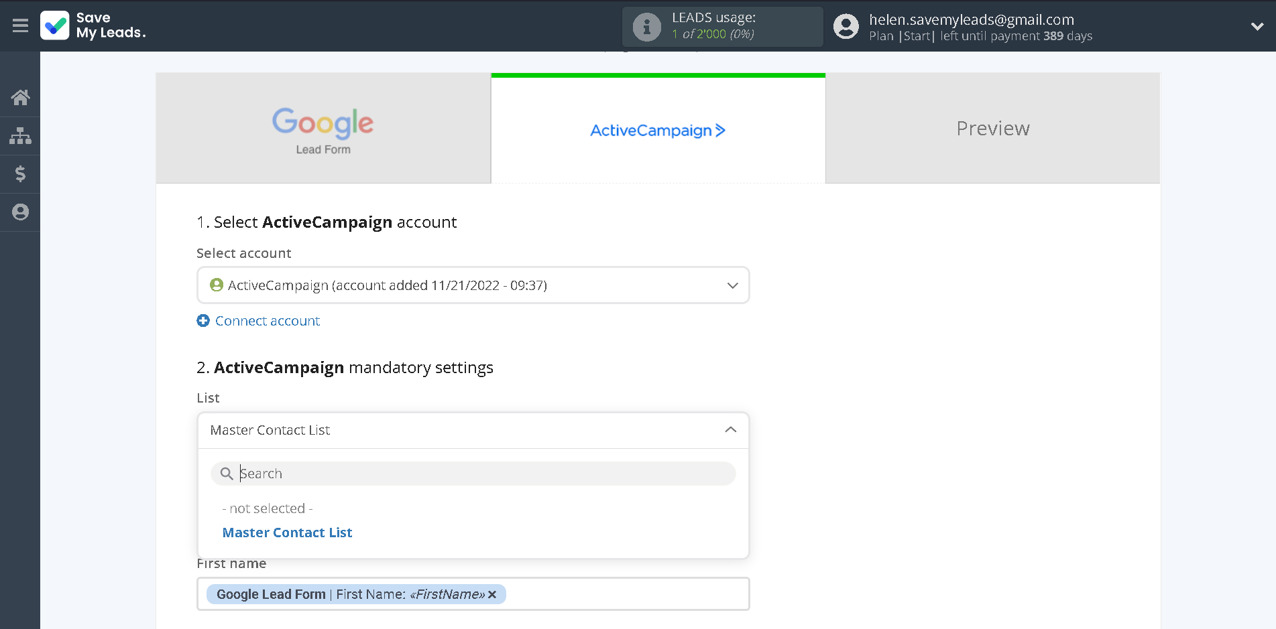The width and height of the screenshot is (1276, 629).
Task: Open the billing dollar icon
Action: (x=20, y=174)
